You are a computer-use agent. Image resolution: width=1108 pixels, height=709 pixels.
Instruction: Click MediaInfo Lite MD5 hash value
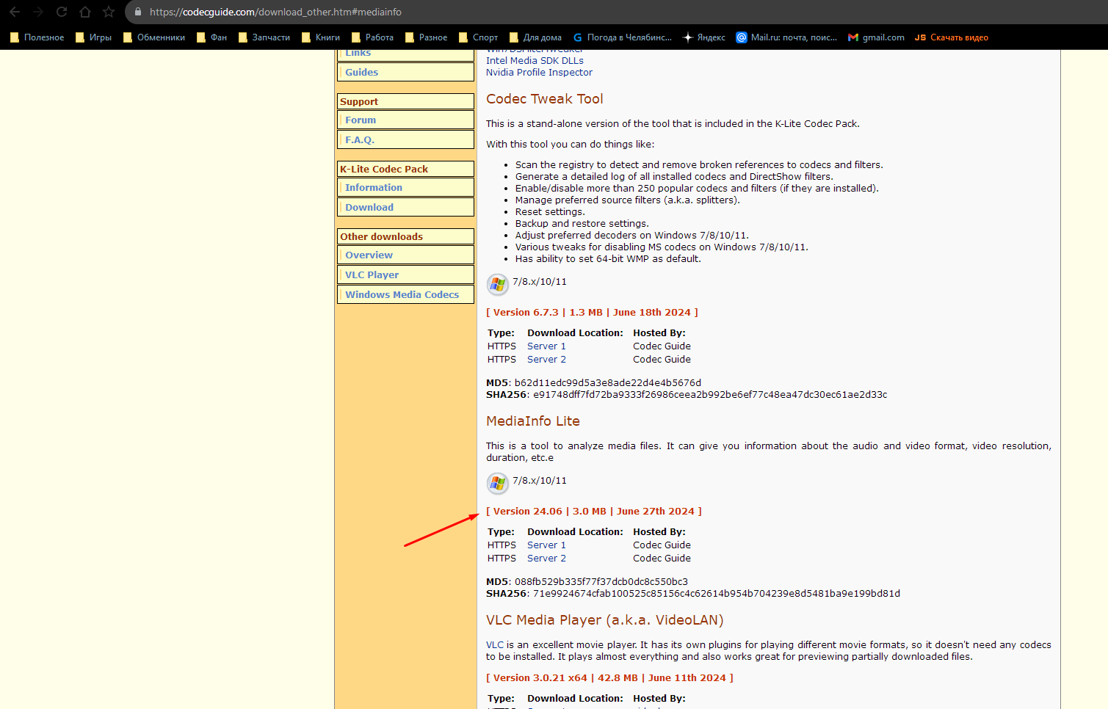point(601,581)
